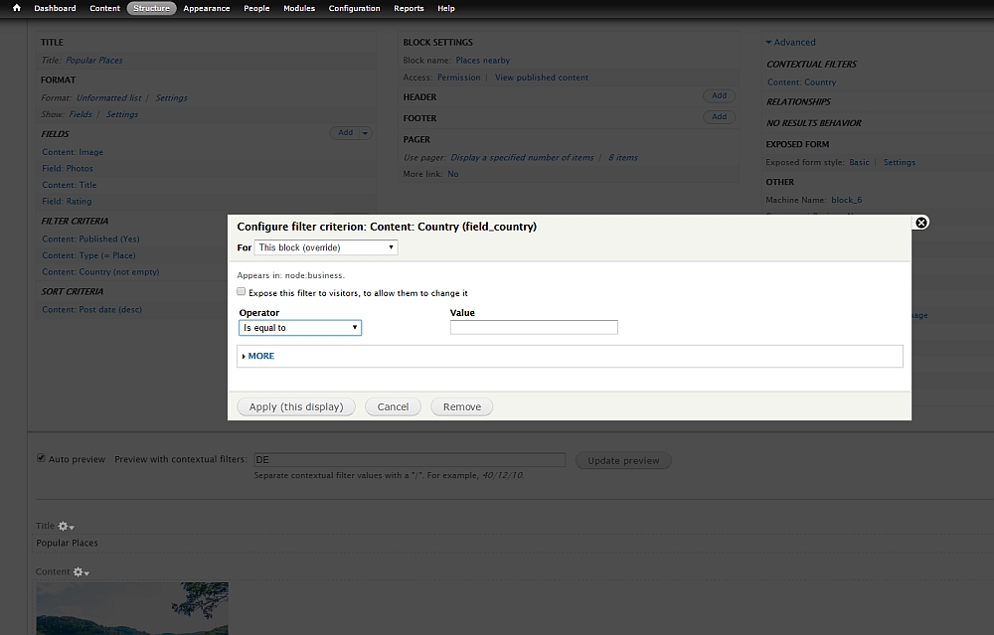This screenshot has height=635, width=994.
Task: Close the filter criterion dialog
Action: [x=920, y=223]
